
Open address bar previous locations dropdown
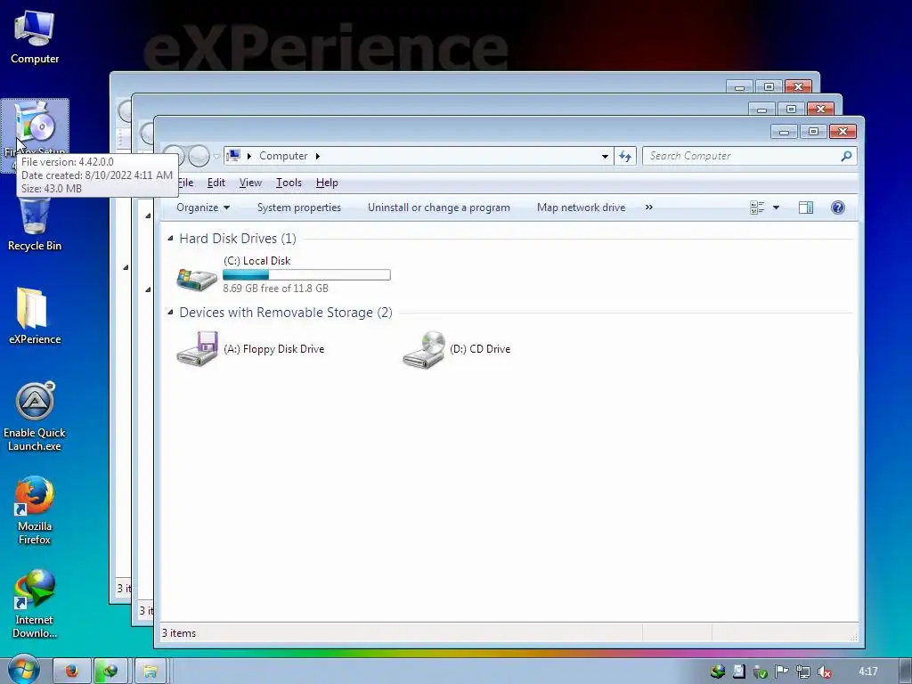click(605, 156)
